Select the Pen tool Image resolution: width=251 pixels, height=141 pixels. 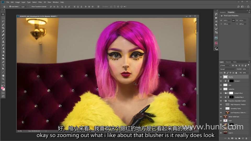(3, 62)
